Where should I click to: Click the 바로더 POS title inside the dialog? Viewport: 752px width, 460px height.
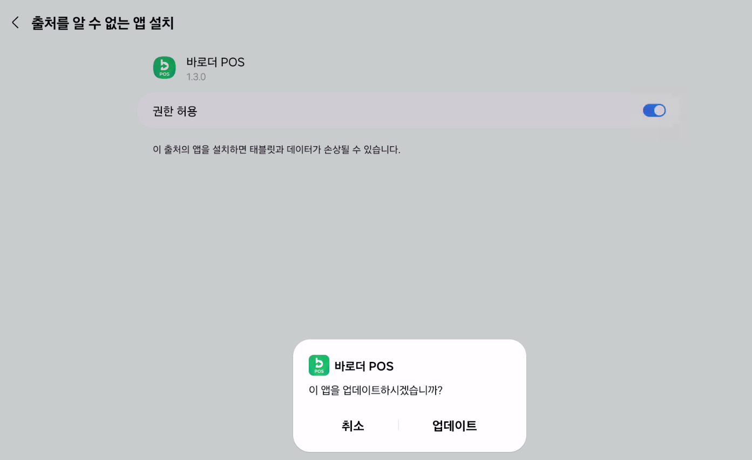click(x=364, y=367)
